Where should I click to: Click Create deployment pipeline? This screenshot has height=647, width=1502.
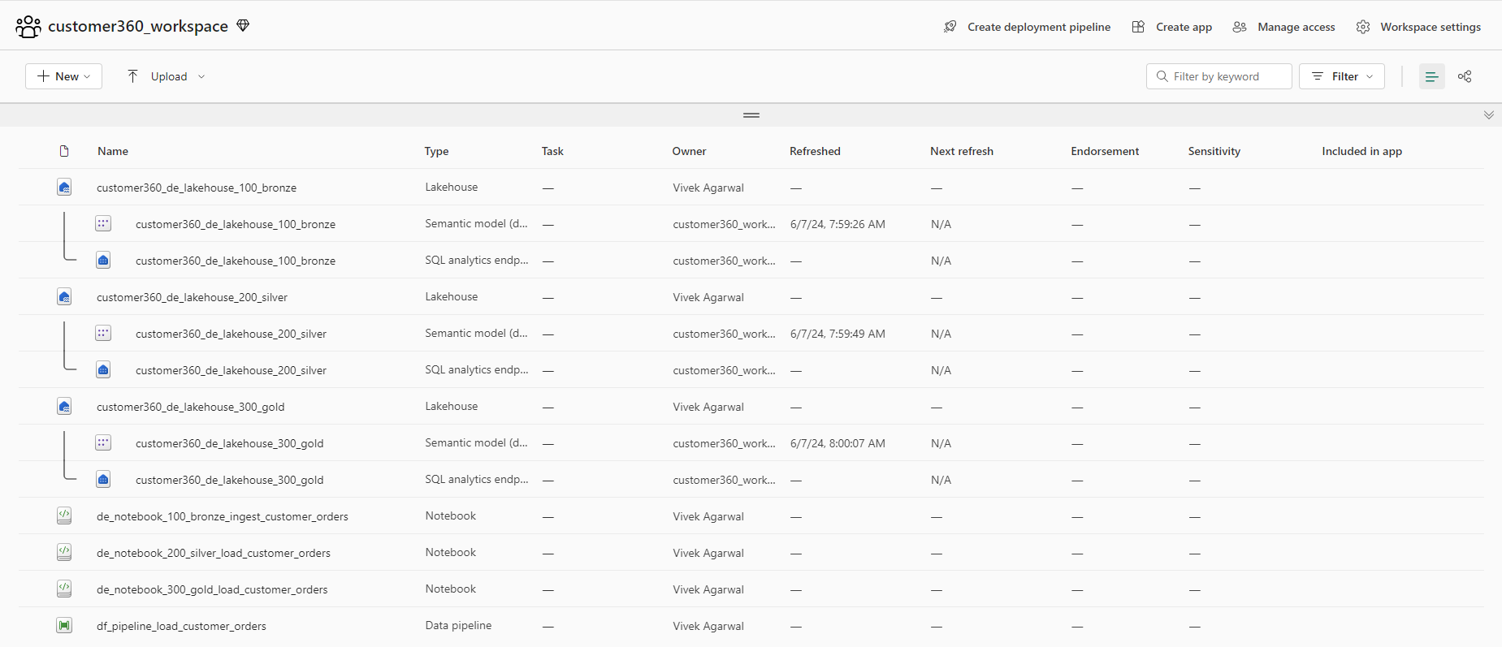tap(1028, 27)
